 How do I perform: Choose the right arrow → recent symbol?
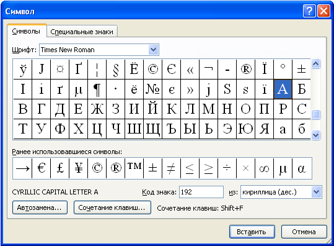(22, 168)
